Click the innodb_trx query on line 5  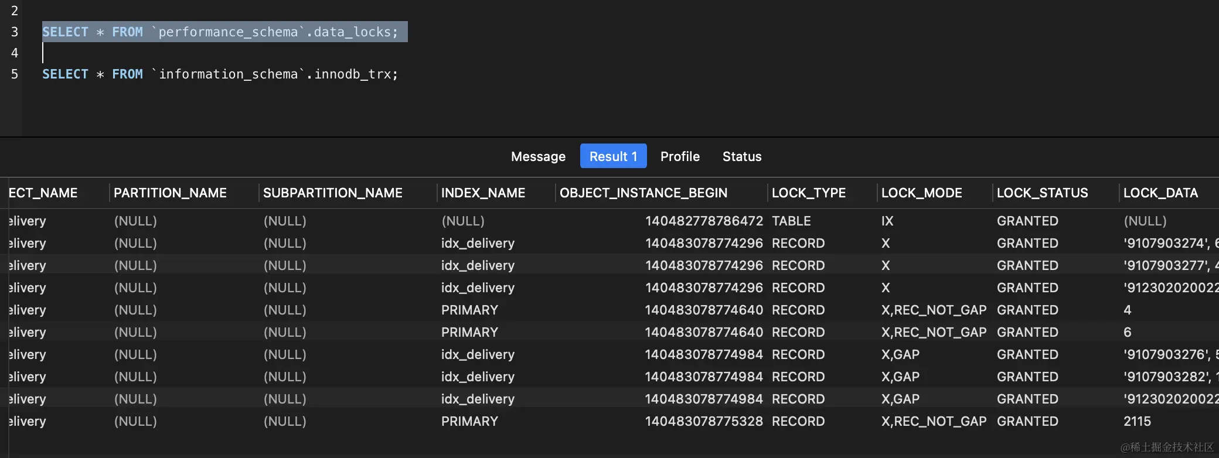(x=220, y=74)
